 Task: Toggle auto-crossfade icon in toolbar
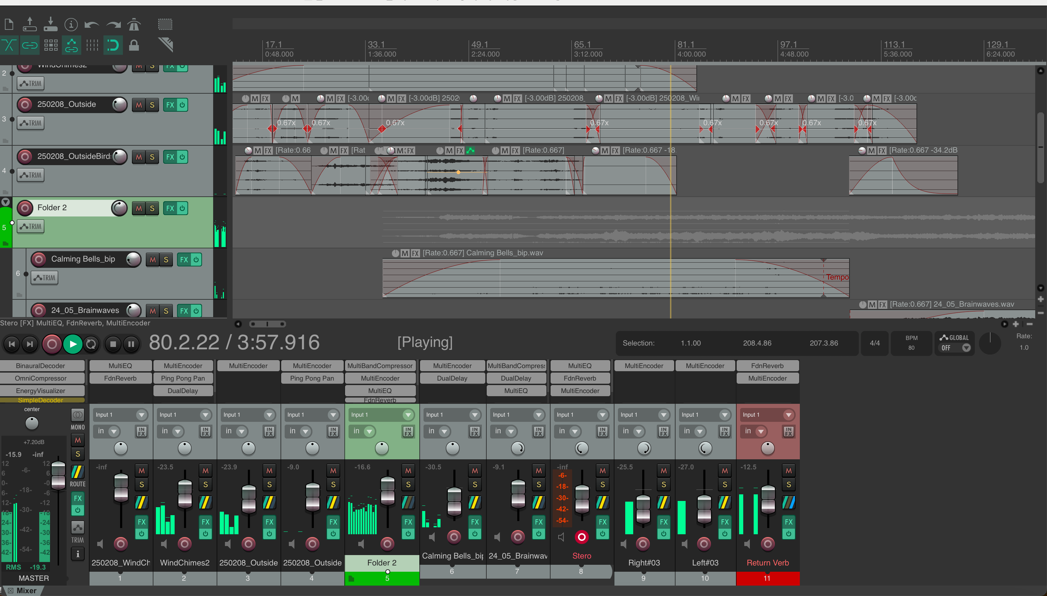point(9,45)
